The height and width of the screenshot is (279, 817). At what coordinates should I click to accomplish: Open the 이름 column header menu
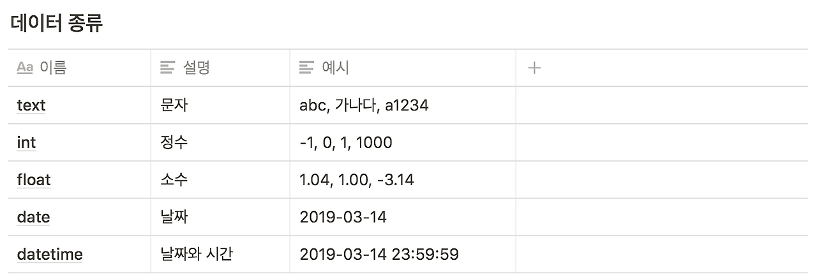coord(79,68)
